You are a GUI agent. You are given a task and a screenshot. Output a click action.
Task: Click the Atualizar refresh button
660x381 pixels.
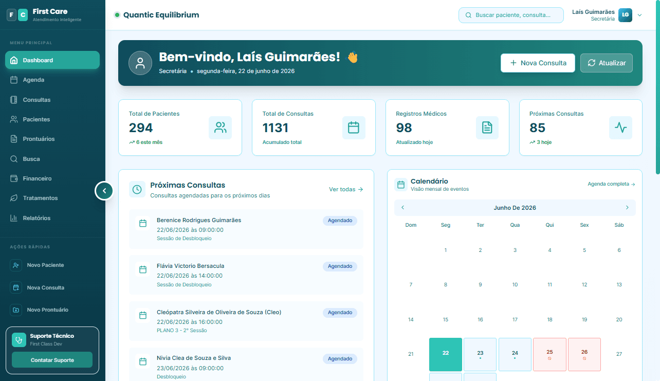607,63
